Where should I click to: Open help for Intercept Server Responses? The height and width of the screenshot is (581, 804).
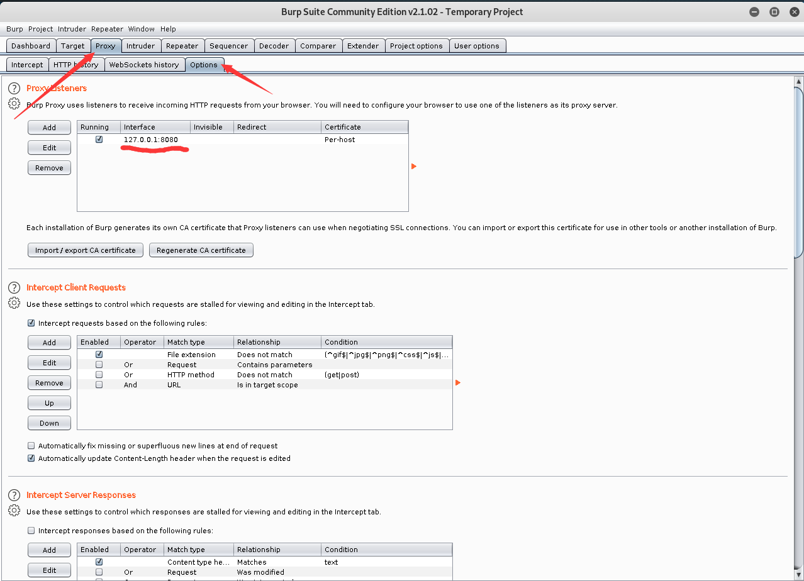pos(14,495)
